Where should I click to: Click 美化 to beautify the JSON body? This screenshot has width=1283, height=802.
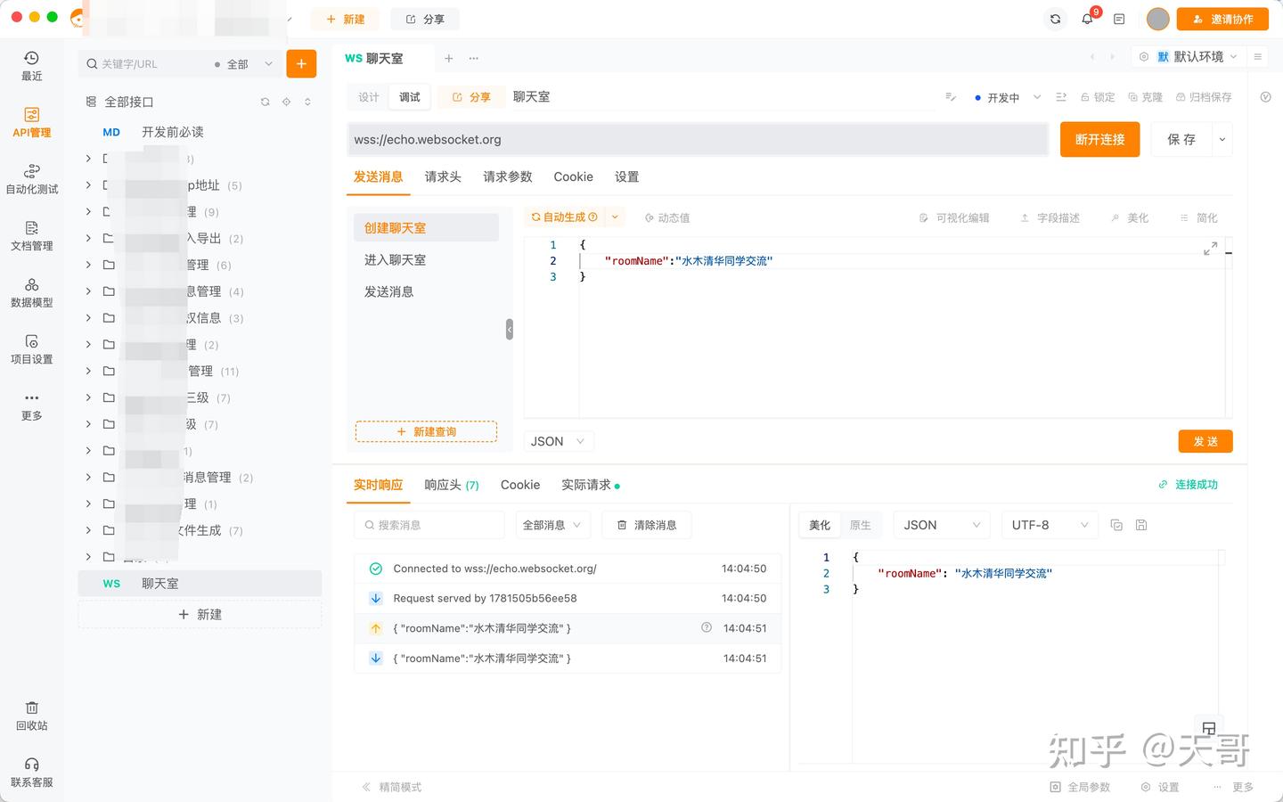tap(1138, 217)
